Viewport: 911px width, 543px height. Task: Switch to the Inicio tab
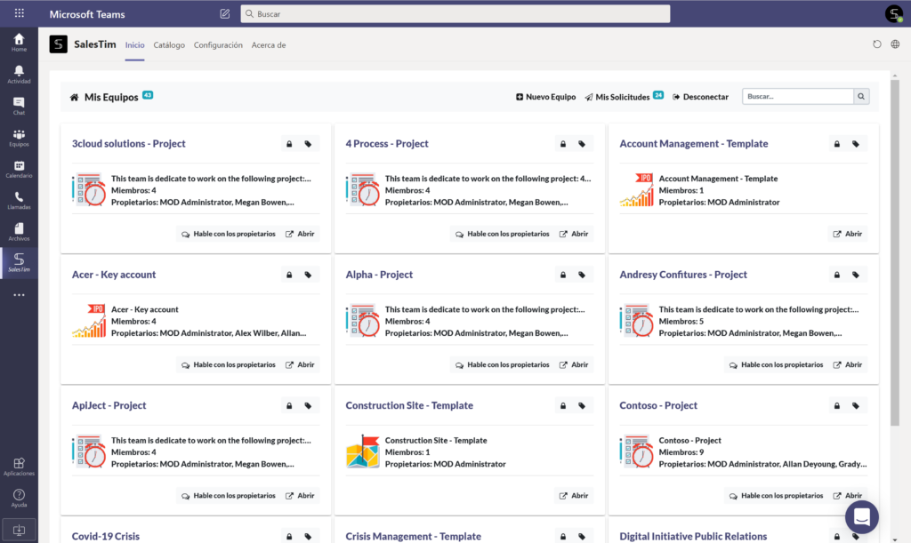(135, 44)
